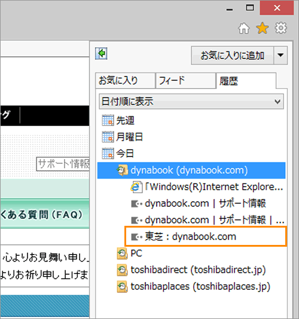Screen dimensions: 299x319
Task: Open the Tools gear icon
Action: (281, 27)
